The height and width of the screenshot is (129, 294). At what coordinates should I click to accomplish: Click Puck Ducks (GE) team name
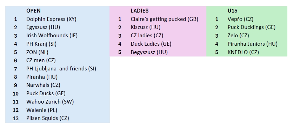coord(46,93)
